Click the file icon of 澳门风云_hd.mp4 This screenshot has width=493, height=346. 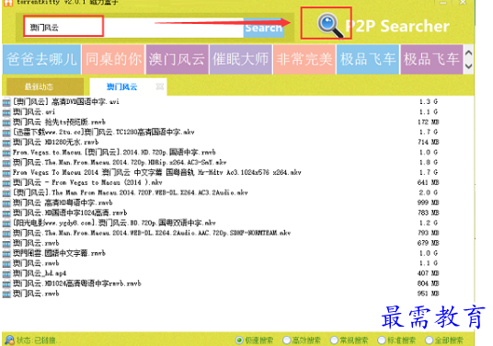click(x=6, y=273)
